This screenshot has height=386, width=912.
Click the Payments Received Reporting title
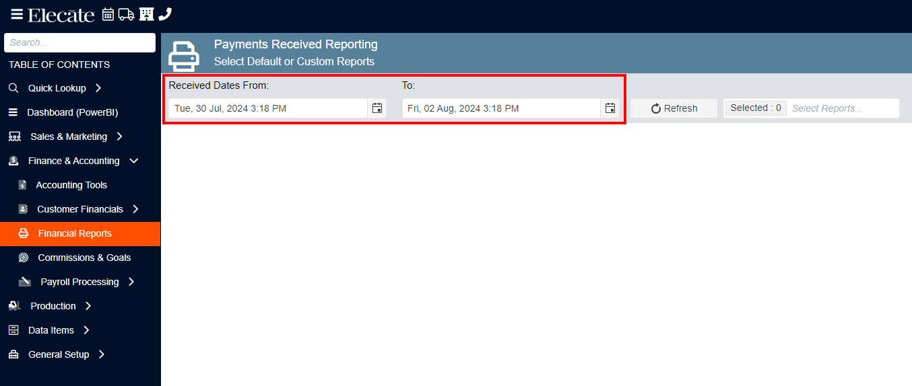click(x=296, y=44)
